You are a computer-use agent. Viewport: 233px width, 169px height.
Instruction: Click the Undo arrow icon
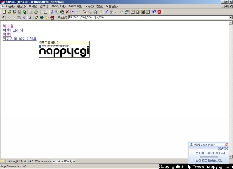[74, 12]
